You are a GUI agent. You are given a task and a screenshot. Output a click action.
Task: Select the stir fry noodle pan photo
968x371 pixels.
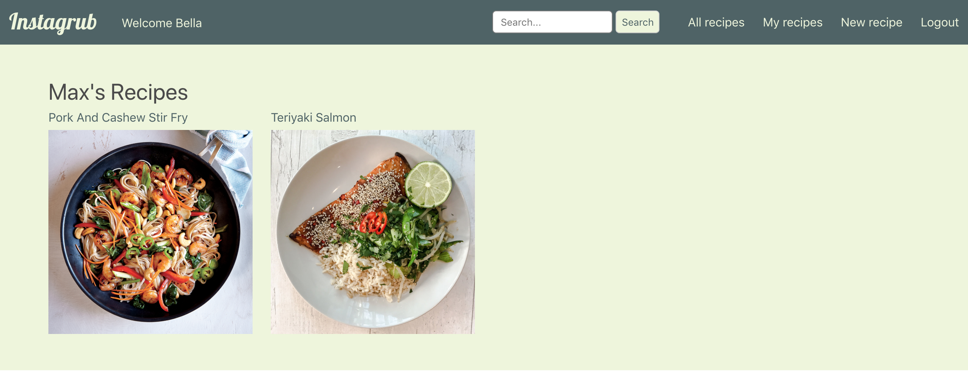150,232
